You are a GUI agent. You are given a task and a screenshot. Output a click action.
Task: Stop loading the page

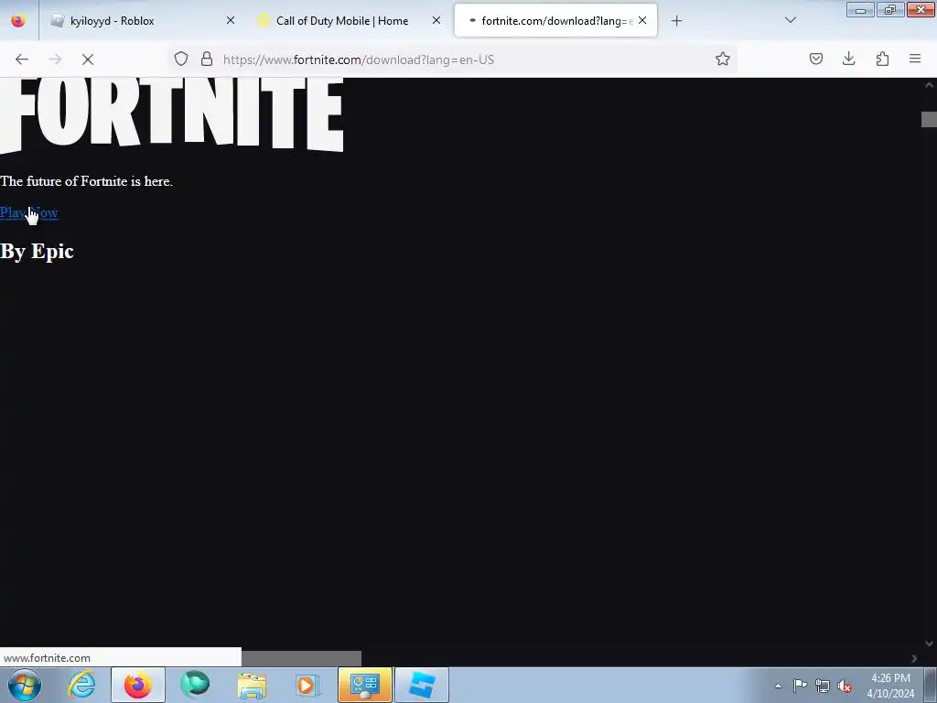pos(88,59)
